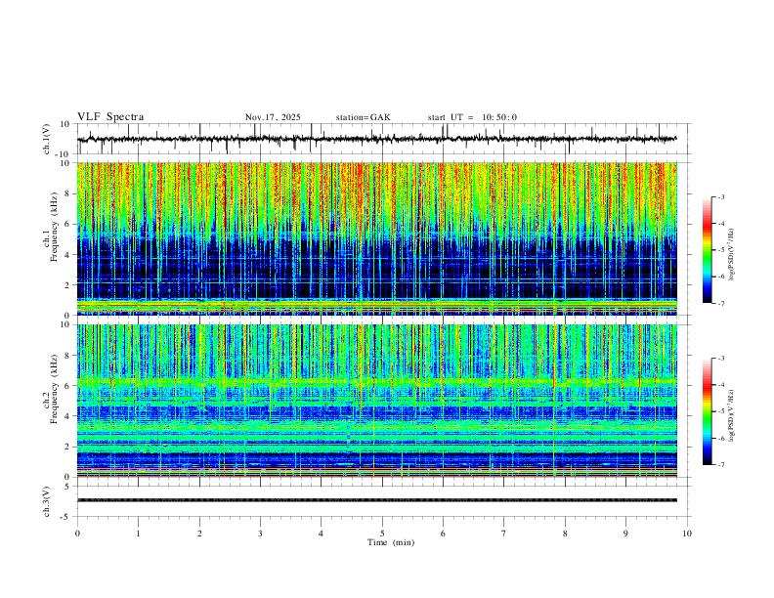Click the "Time (min)" axis title
Image resolution: width=774 pixels, height=598 pixels.
[391, 542]
